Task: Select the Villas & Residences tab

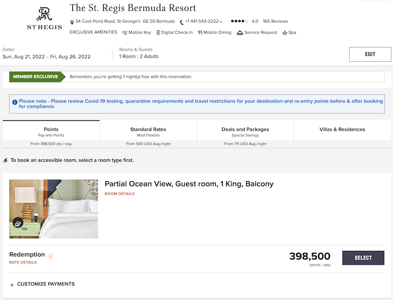Action: (x=342, y=134)
